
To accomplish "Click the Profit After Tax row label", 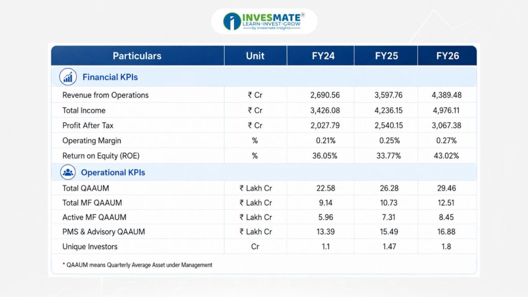I will click(x=88, y=126).
